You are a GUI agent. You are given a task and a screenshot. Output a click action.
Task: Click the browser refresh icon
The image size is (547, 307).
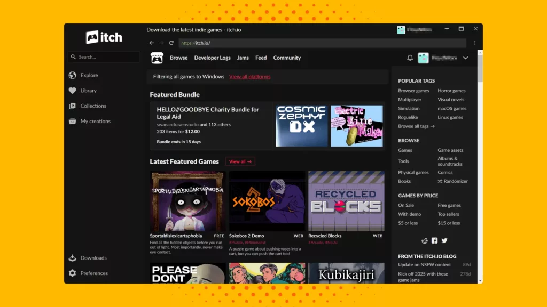(171, 43)
